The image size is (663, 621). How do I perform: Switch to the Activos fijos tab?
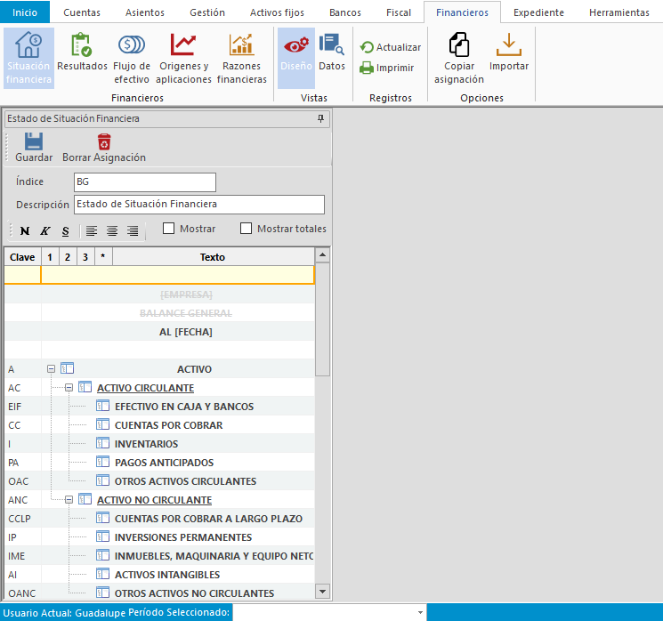click(278, 12)
